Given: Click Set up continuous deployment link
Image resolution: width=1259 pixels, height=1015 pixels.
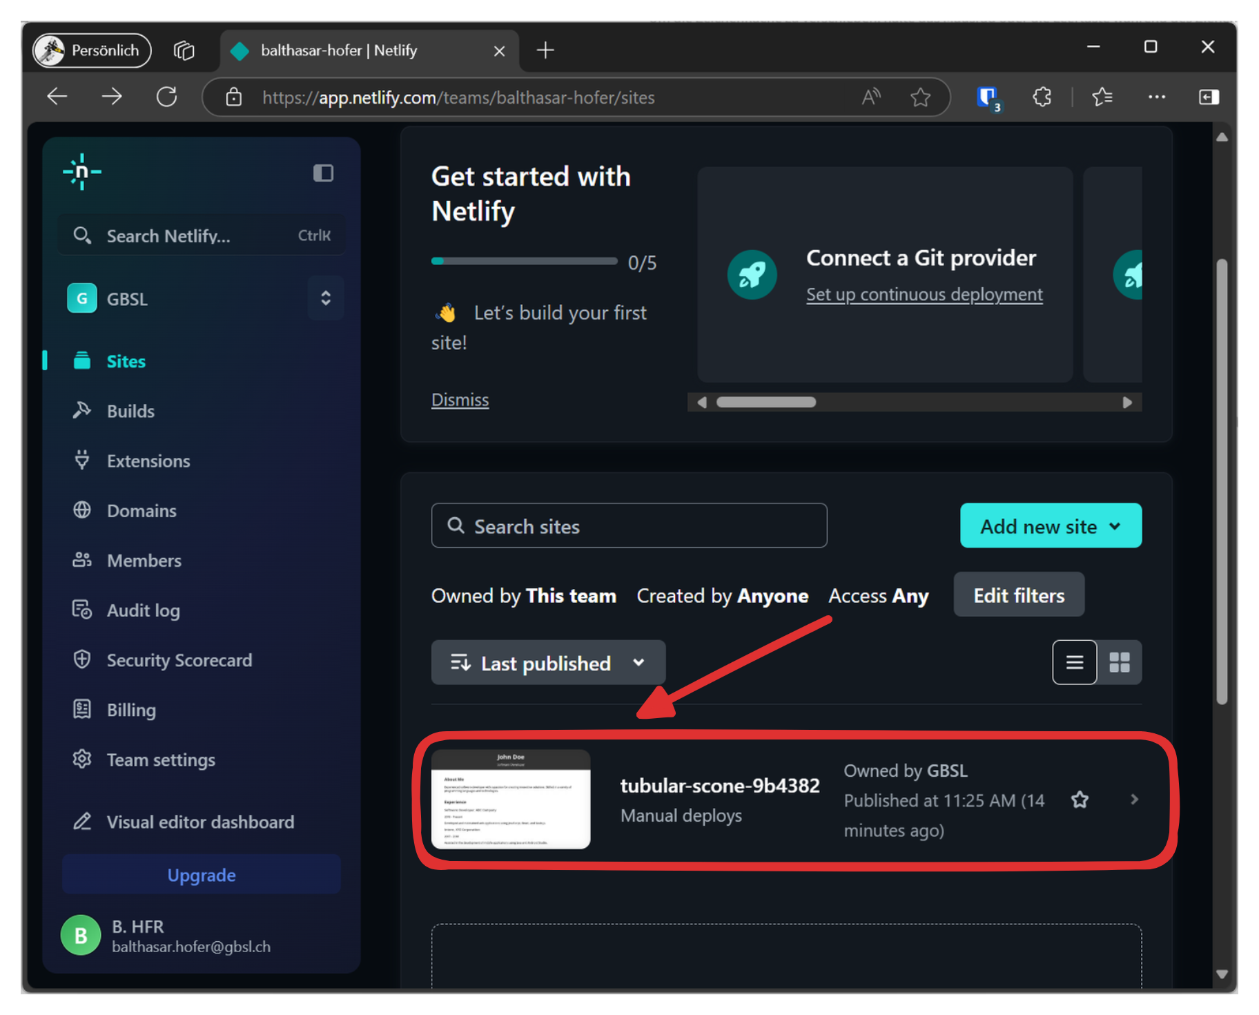Looking at the screenshot, I should [x=924, y=294].
